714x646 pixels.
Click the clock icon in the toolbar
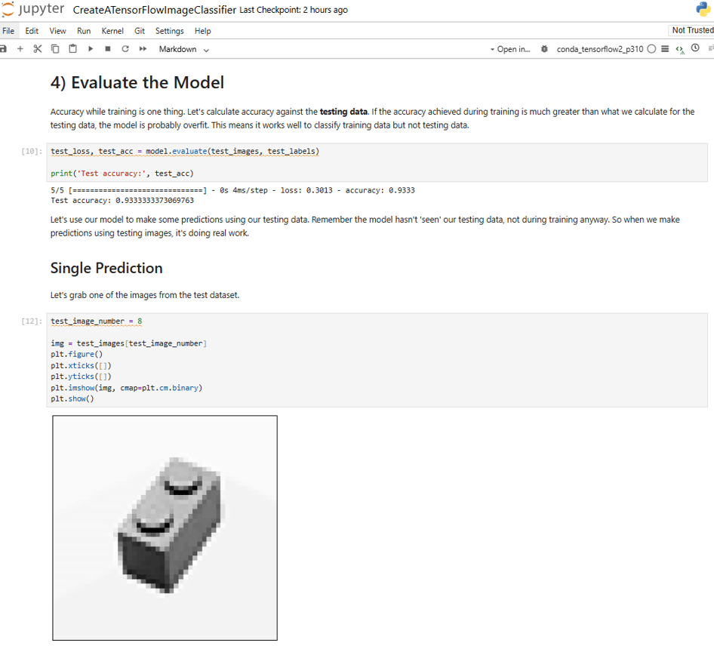tap(695, 48)
